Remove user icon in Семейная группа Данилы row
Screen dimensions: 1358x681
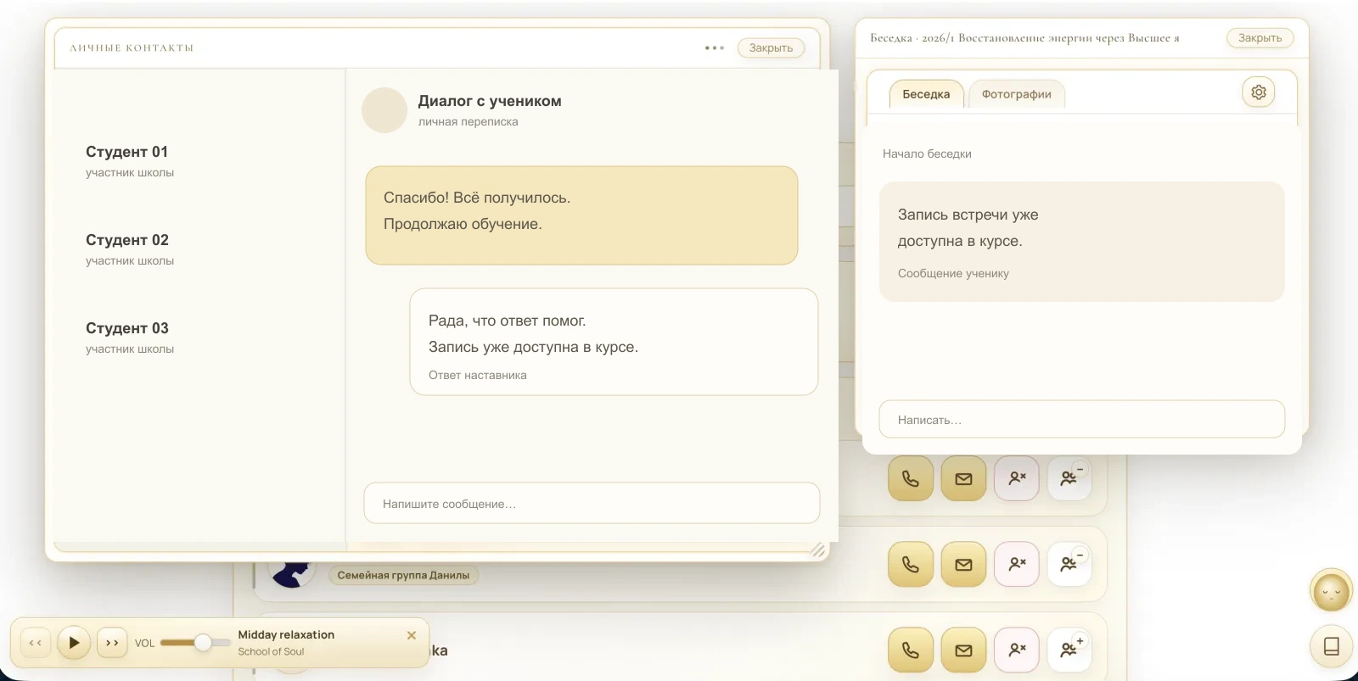1017,565
